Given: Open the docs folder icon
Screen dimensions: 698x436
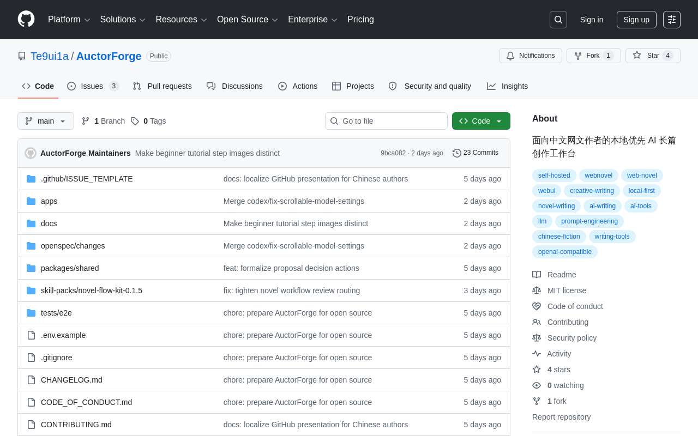Looking at the screenshot, I should (31, 223).
